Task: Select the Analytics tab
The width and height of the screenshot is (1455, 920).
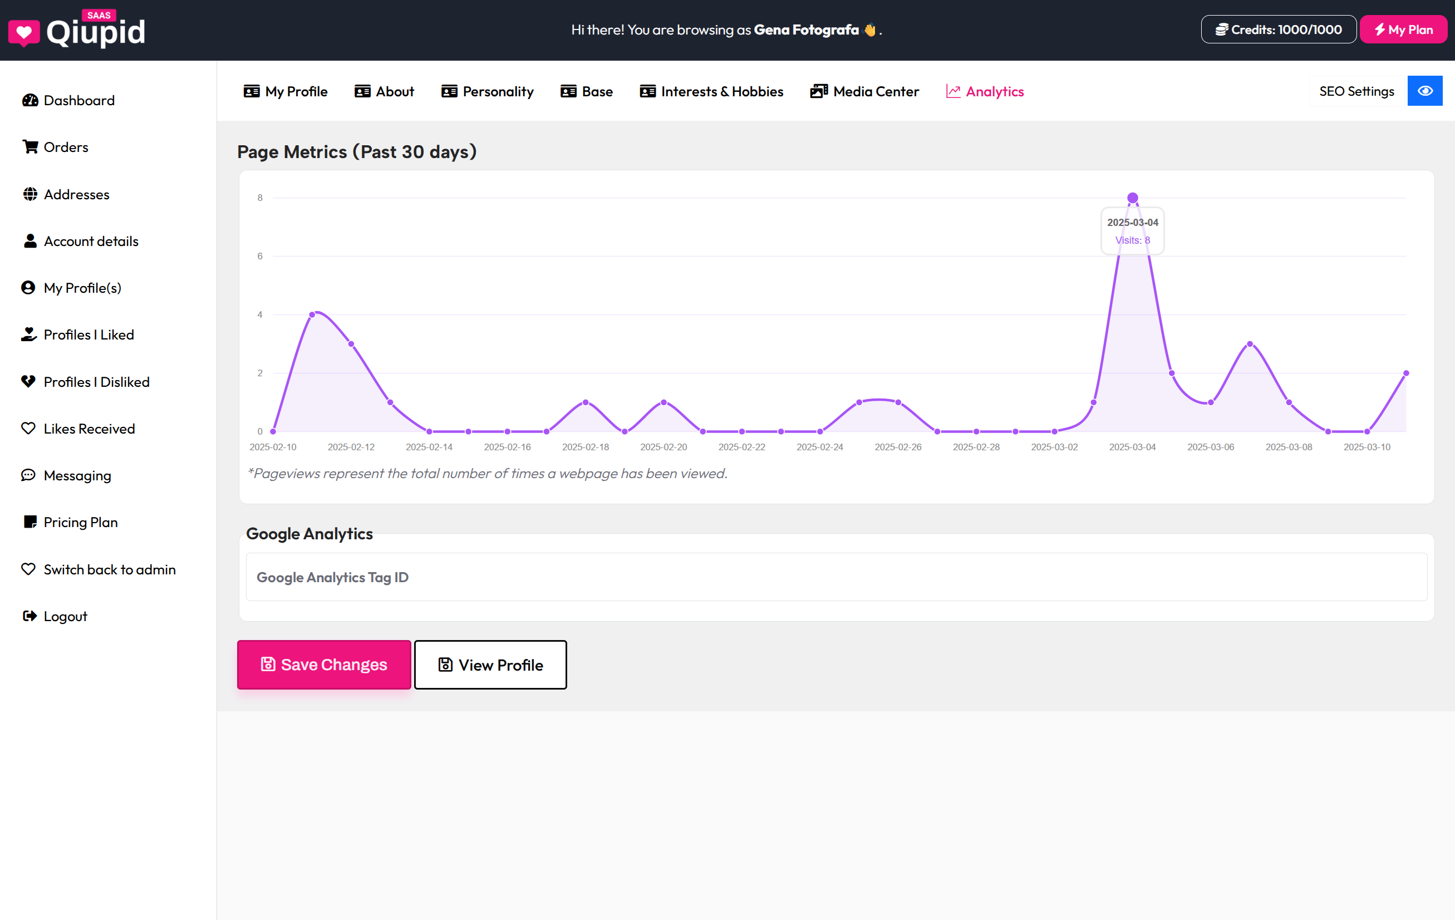Action: click(x=984, y=91)
